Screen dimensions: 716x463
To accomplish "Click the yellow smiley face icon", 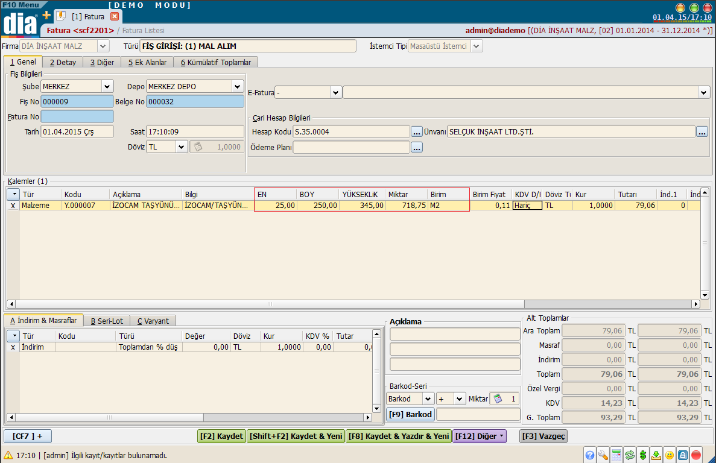I will [x=670, y=455].
